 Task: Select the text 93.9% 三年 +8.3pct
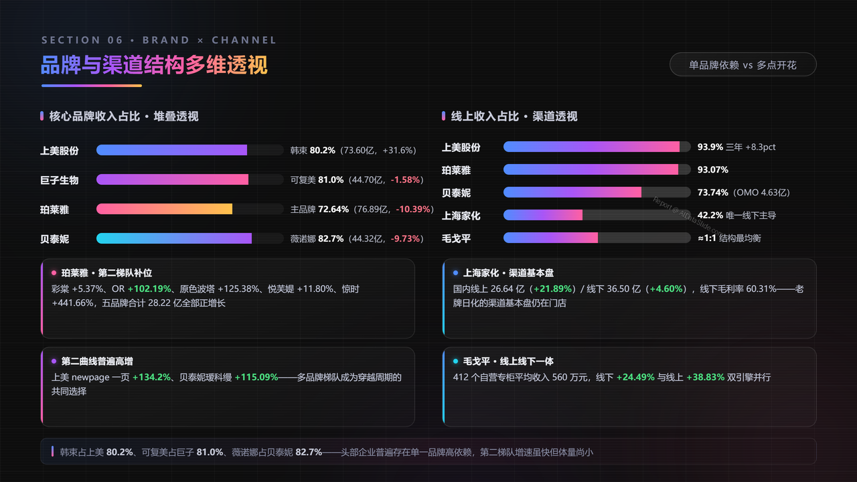click(x=736, y=147)
